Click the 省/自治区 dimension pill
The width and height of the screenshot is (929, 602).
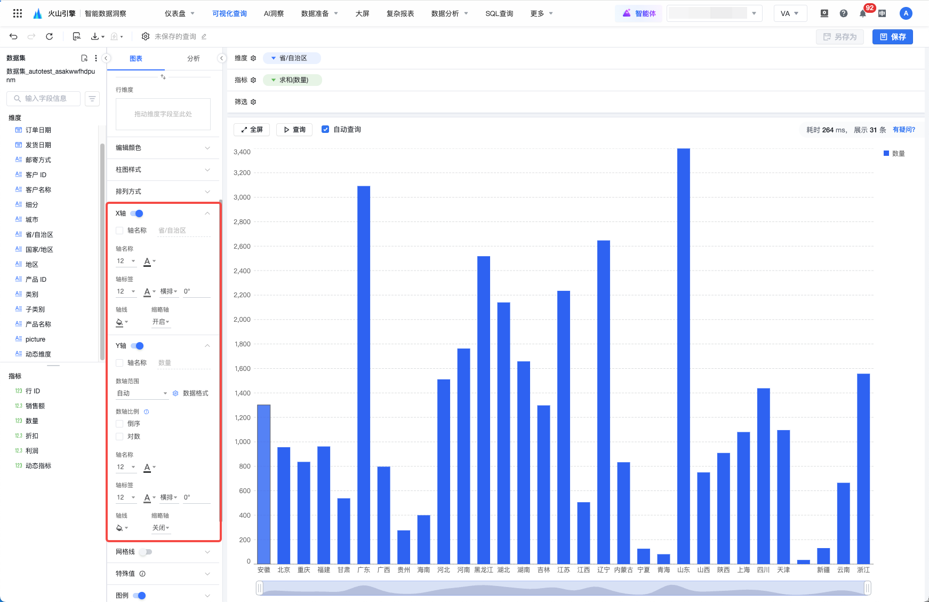(292, 58)
